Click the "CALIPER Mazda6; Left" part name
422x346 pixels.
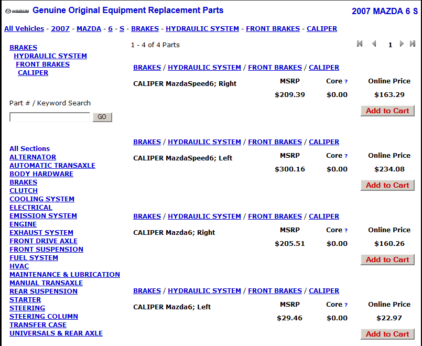[x=172, y=307]
